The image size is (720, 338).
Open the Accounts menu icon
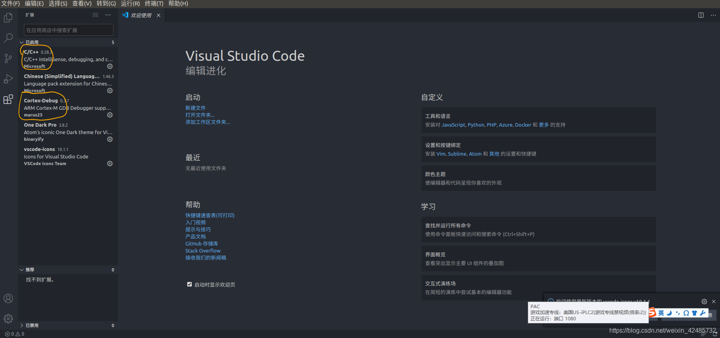tap(8, 298)
